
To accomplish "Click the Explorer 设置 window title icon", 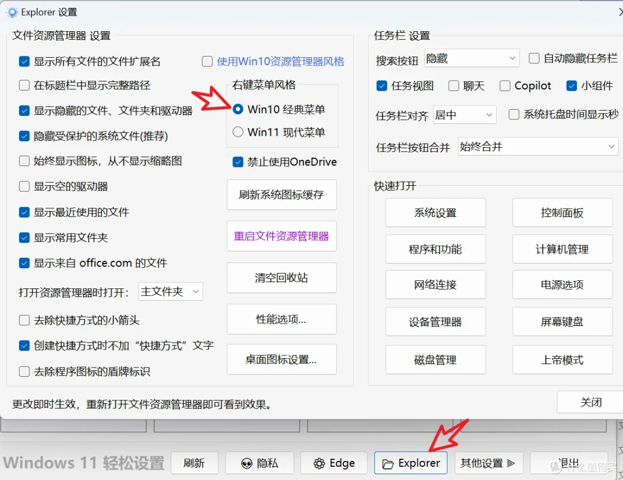I will pyautogui.click(x=12, y=12).
